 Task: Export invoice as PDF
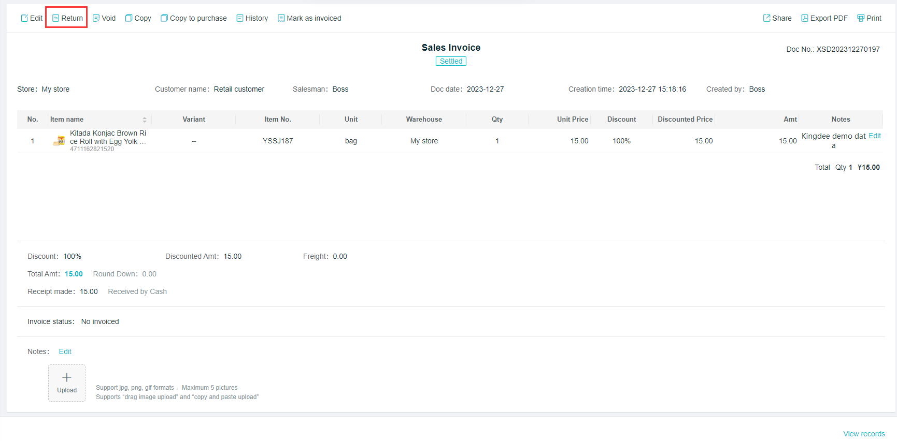coord(824,18)
